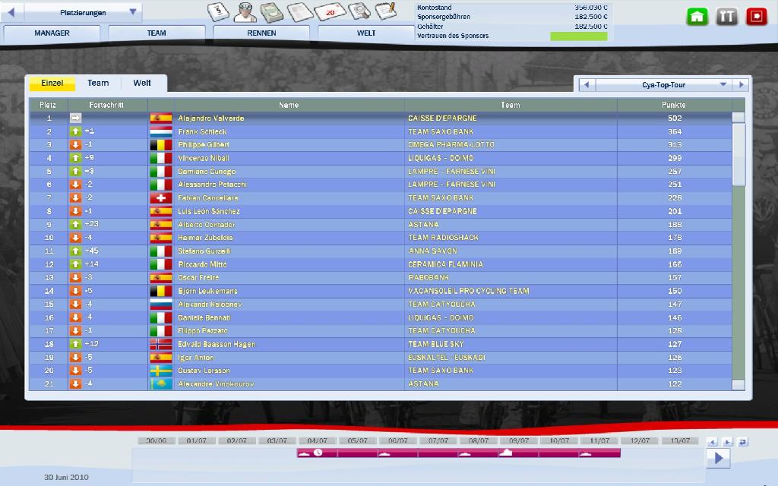Click the red exit button

[756, 17]
